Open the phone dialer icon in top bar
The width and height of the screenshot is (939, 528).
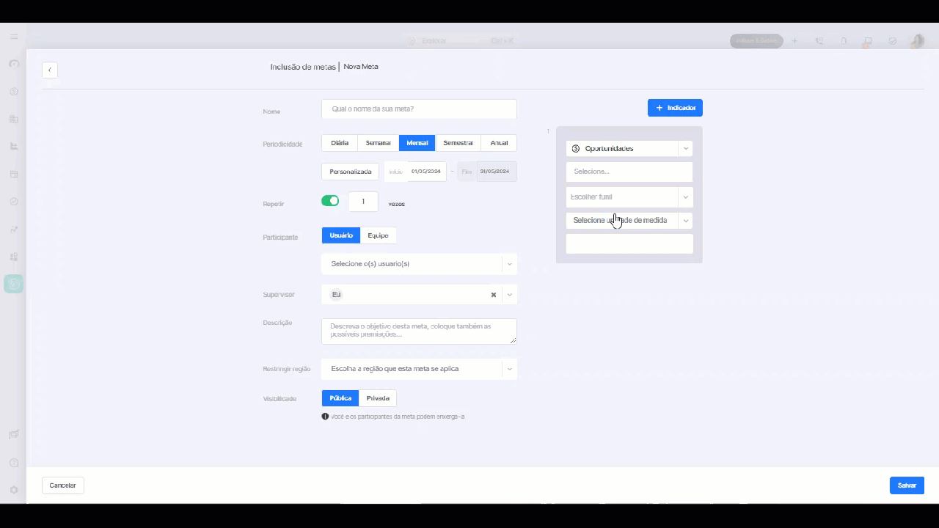pyautogui.click(x=819, y=41)
